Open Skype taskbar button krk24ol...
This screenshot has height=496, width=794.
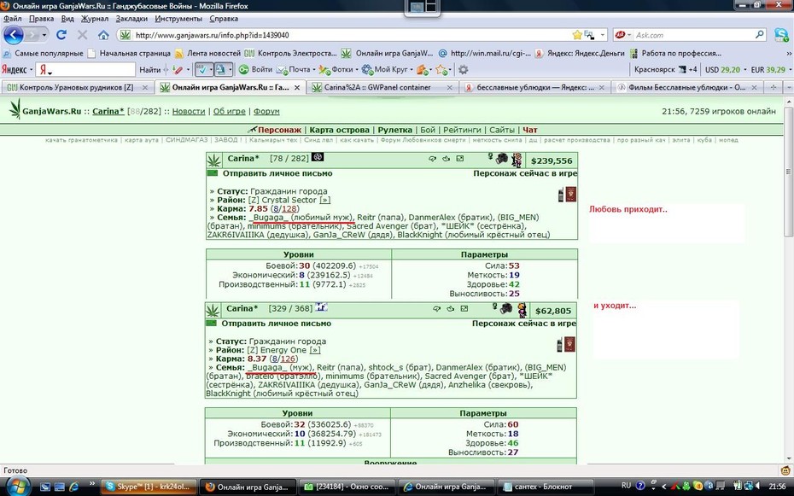(x=149, y=487)
